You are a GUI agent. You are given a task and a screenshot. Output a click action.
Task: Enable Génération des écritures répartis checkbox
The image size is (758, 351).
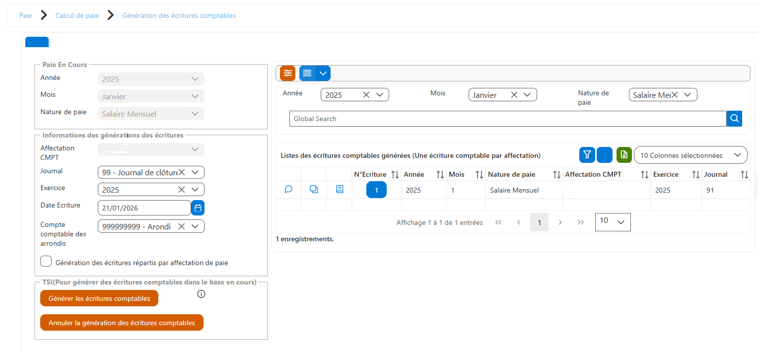46,261
